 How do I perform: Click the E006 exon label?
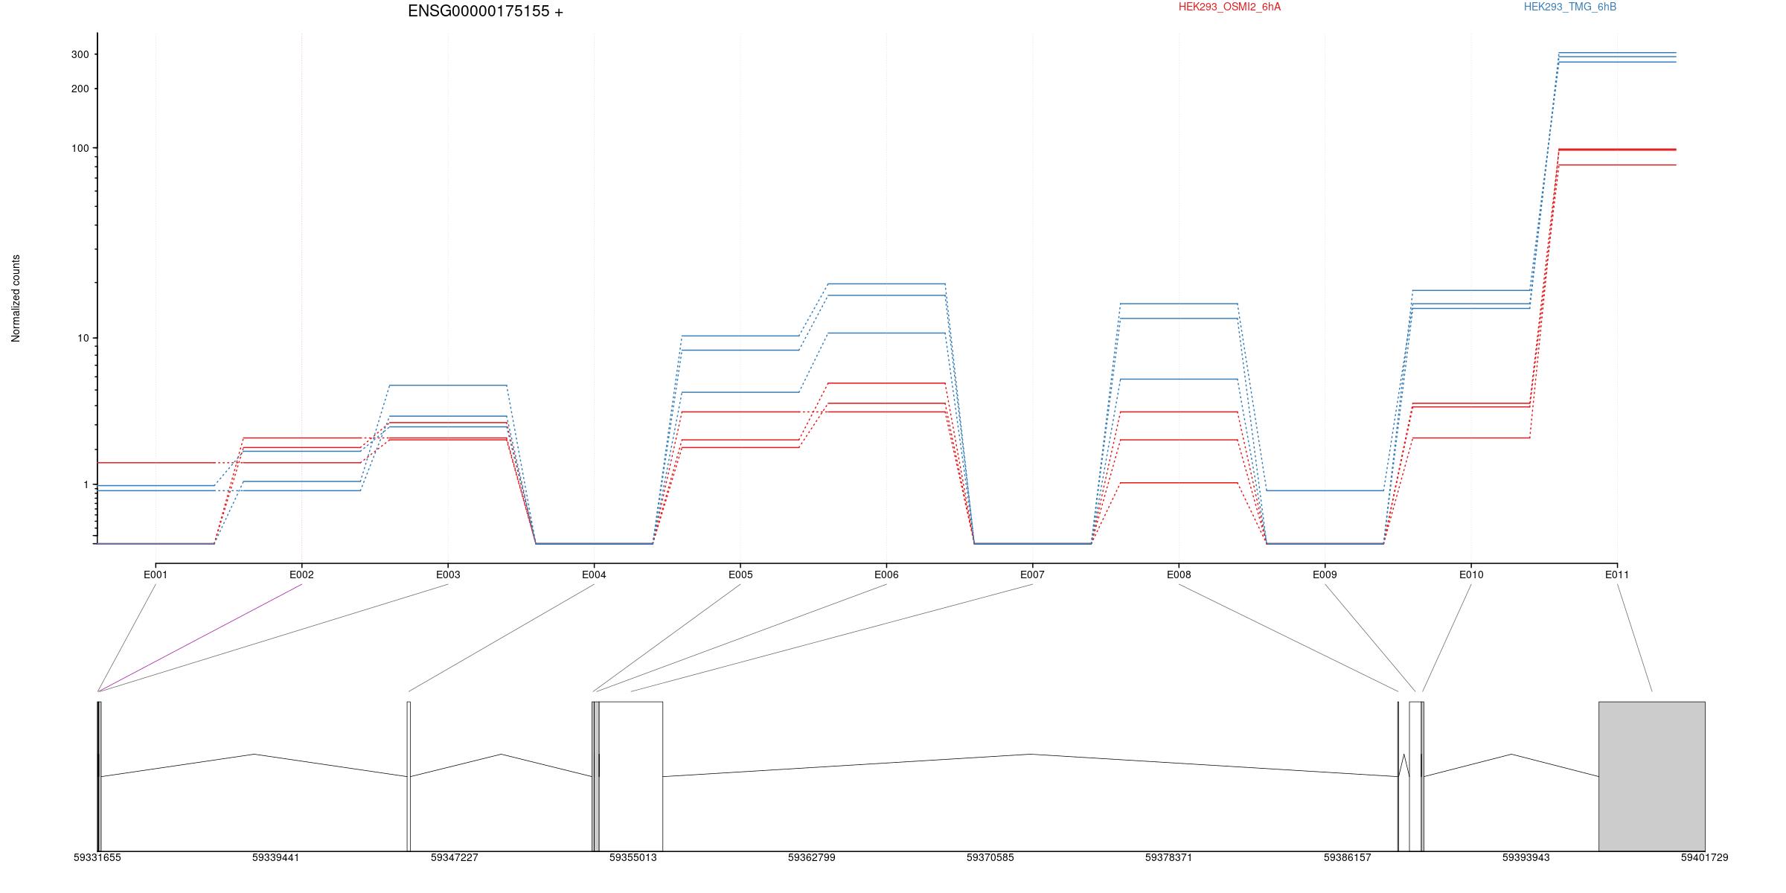[x=886, y=574]
